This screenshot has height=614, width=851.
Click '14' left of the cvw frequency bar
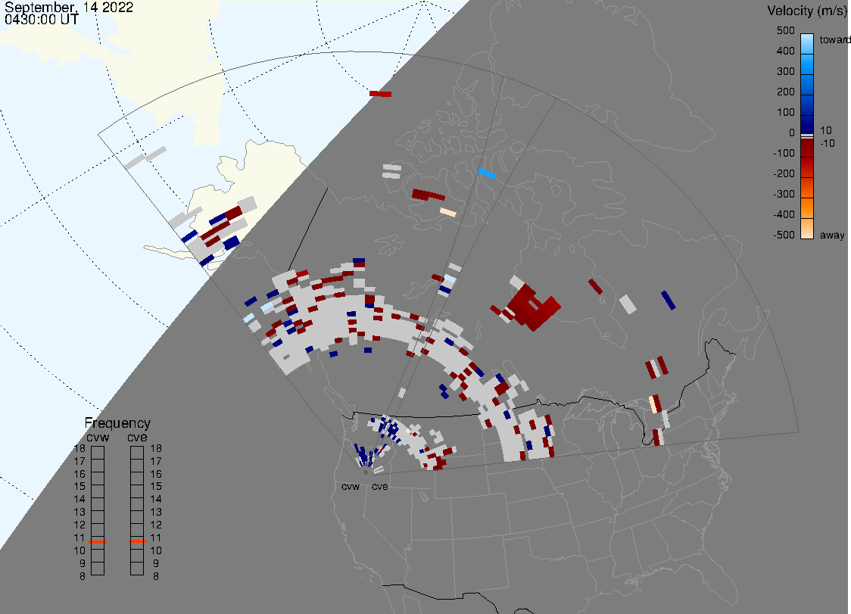point(79,500)
